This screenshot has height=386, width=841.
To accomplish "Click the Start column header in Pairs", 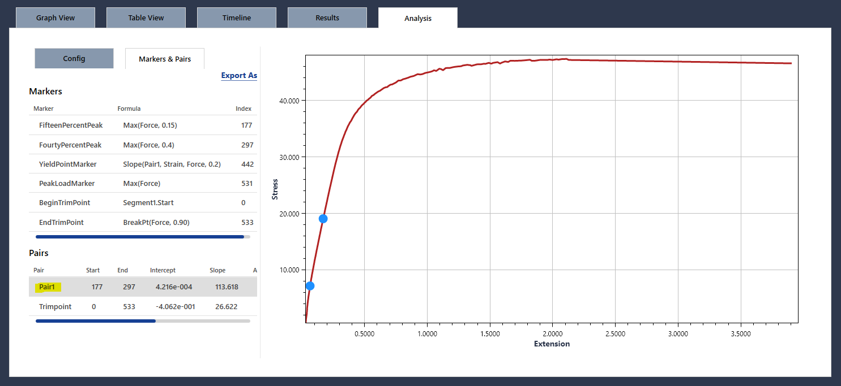I will (x=93, y=270).
